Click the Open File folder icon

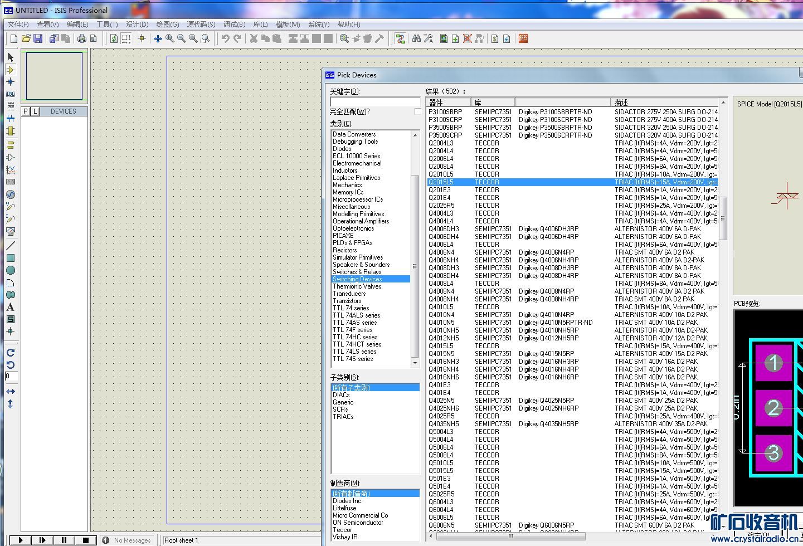(x=26, y=38)
